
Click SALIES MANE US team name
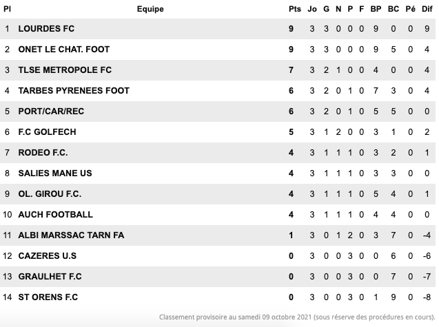point(55,173)
